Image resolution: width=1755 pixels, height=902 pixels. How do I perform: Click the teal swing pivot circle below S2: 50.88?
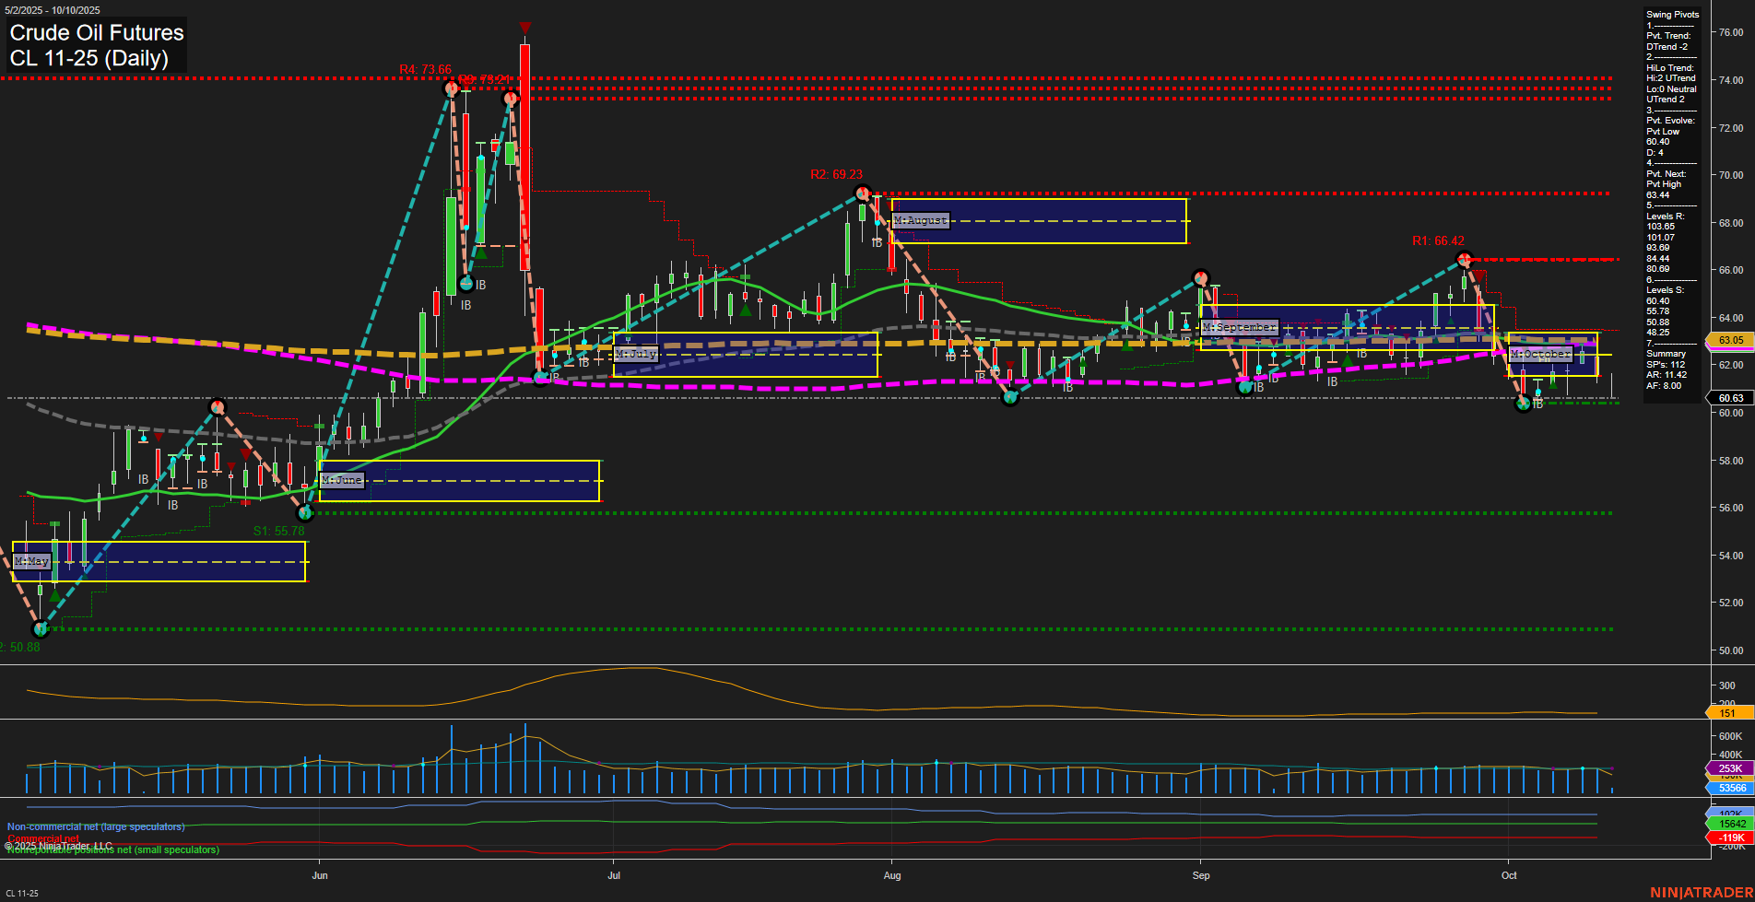click(41, 629)
